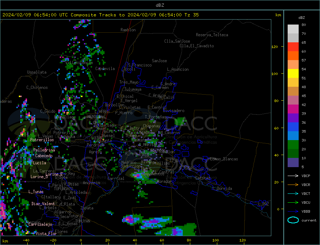Click the Tulumaya label
This screenshot has height=245, width=320.
133,89
